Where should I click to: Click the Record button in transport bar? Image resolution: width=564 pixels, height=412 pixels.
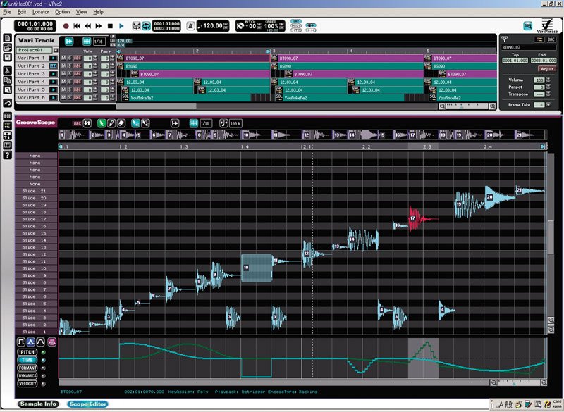point(66,26)
